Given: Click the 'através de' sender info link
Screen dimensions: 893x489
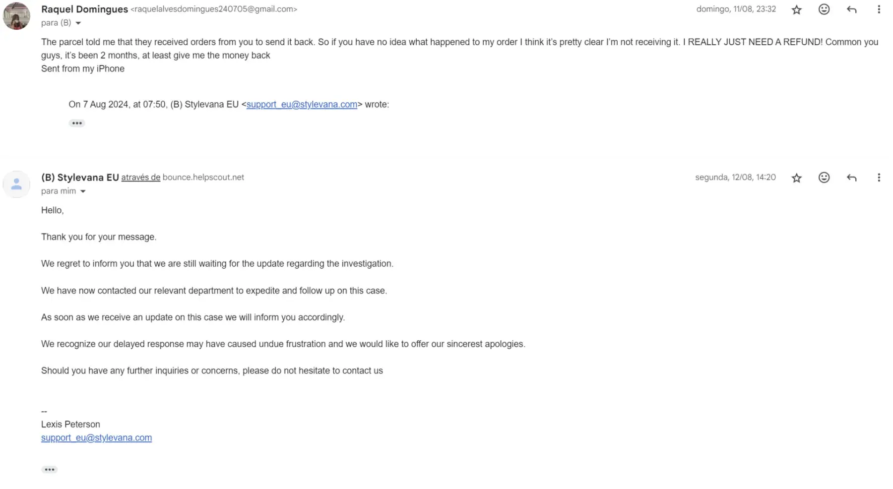Looking at the screenshot, I should 140,177.
